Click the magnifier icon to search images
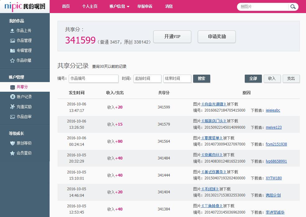Screen dimensions: 306x217 pos(293,6)
